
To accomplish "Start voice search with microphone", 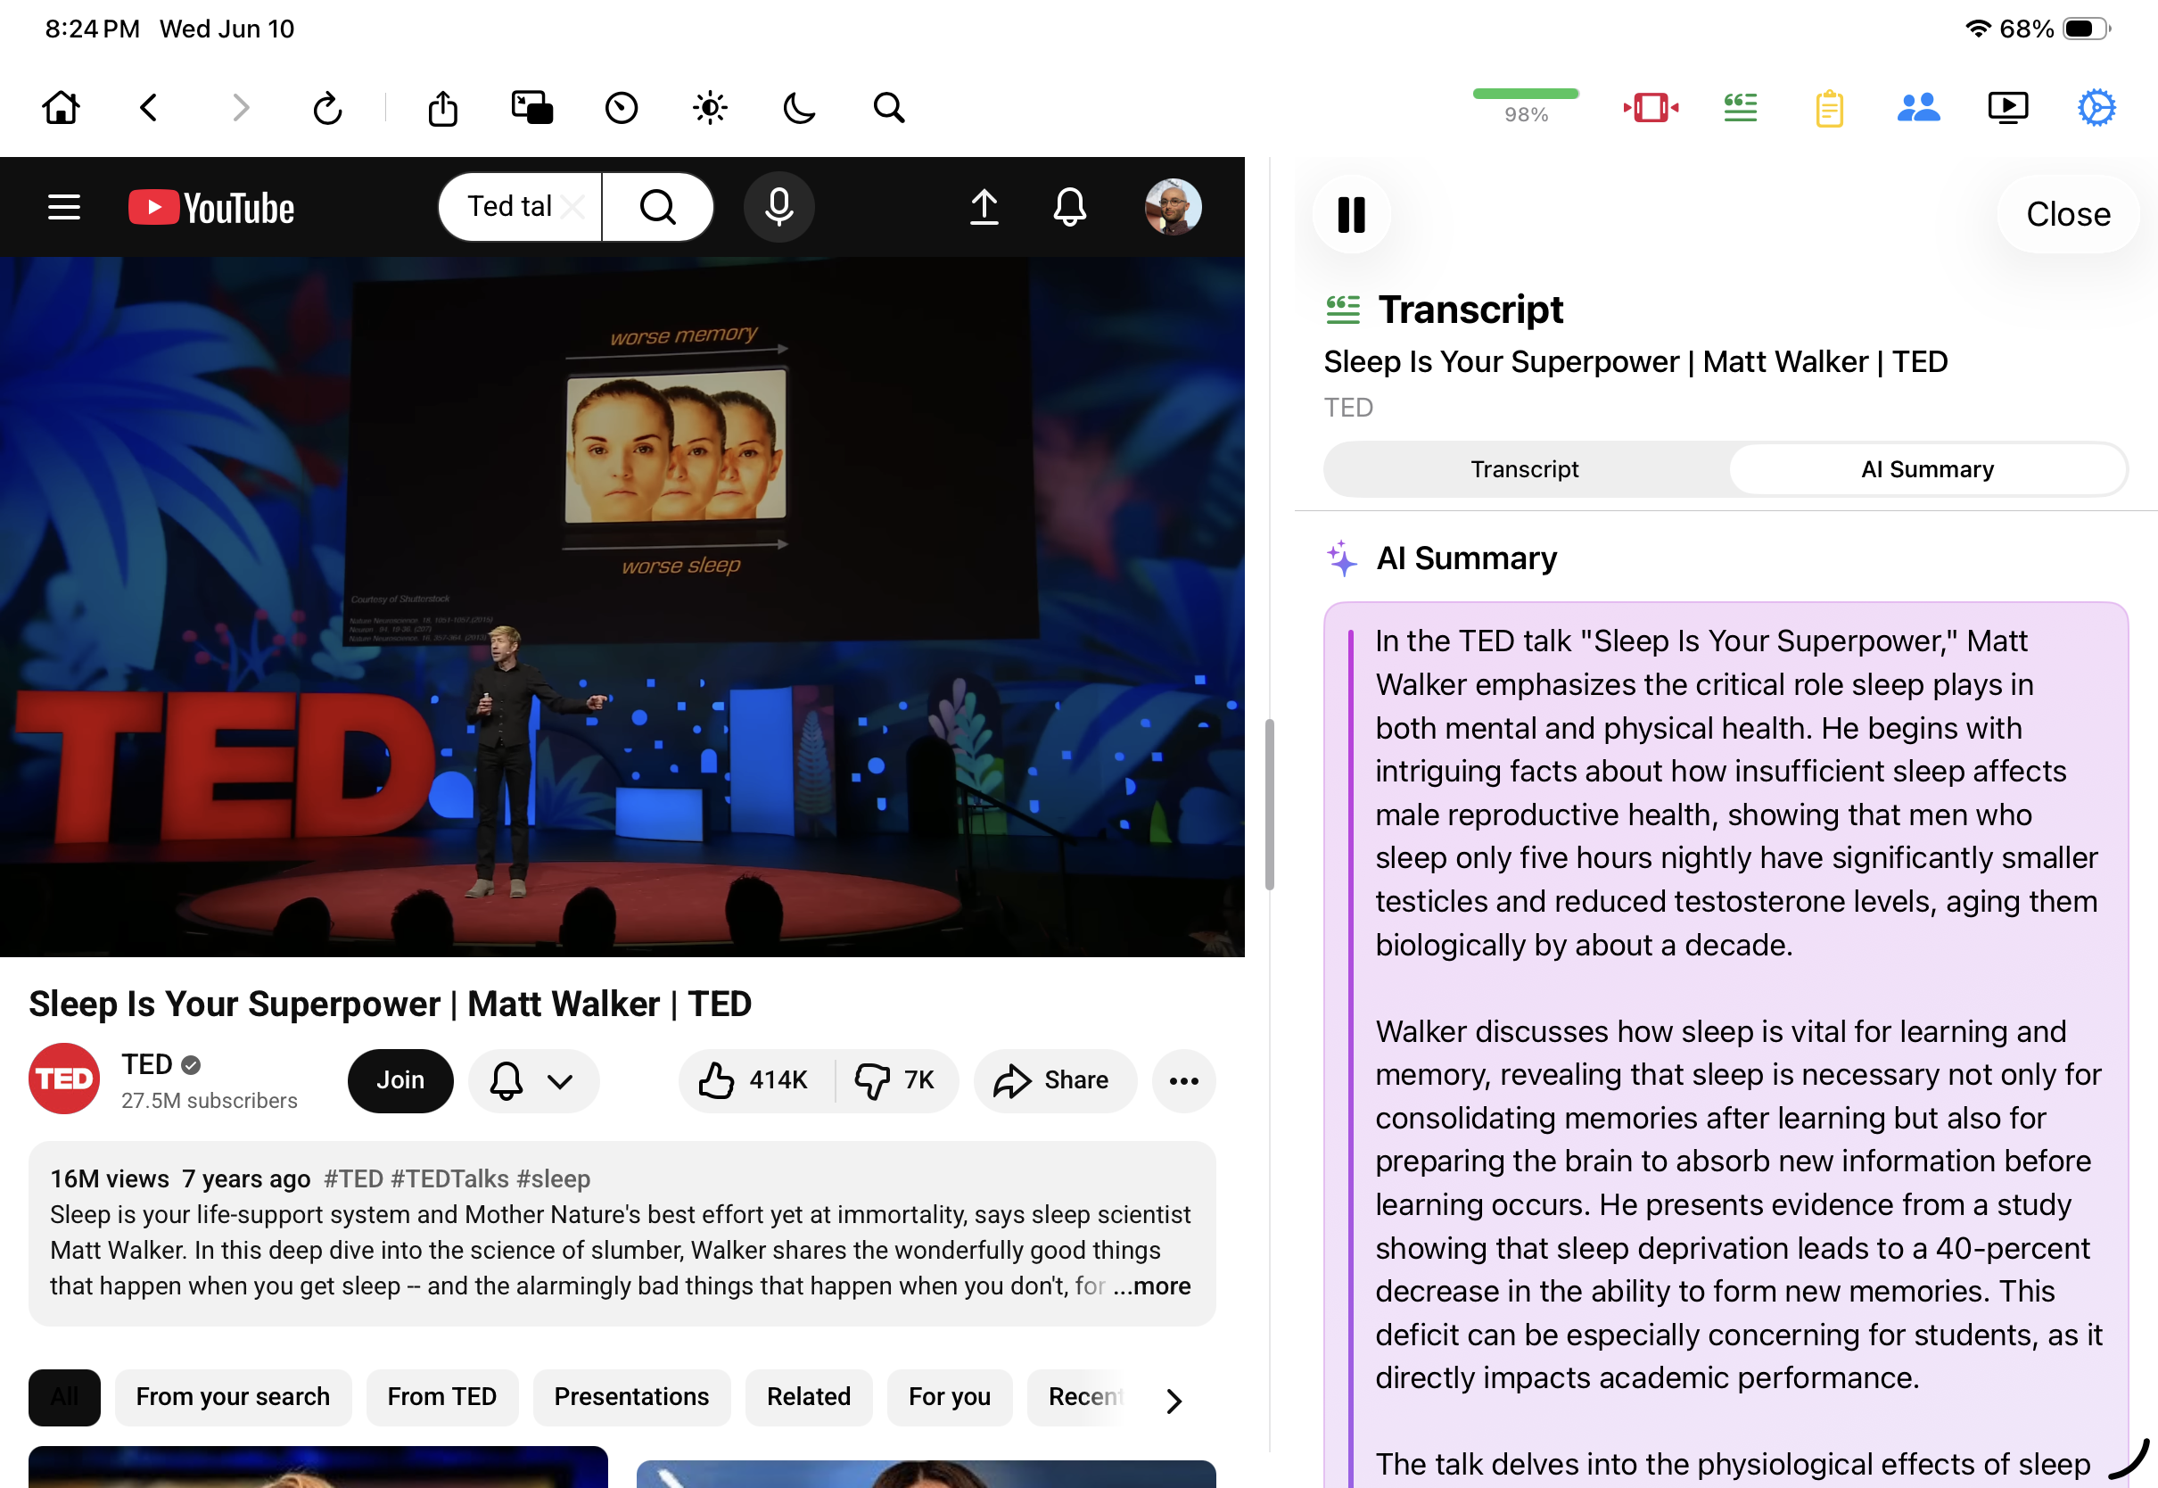I will click(779, 206).
